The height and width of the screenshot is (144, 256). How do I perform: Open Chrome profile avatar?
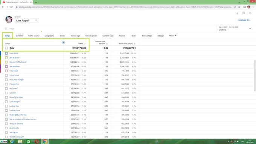pyautogui.click(x=248, y=7)
